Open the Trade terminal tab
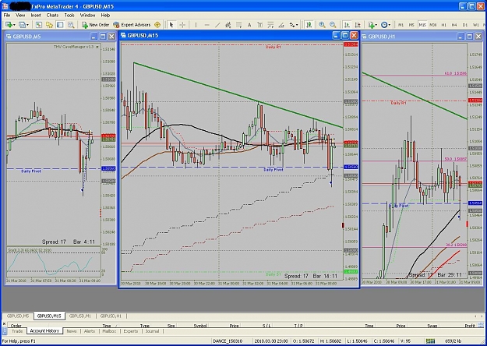This screenshot has height=346, width=487. [x=17, y=331]
